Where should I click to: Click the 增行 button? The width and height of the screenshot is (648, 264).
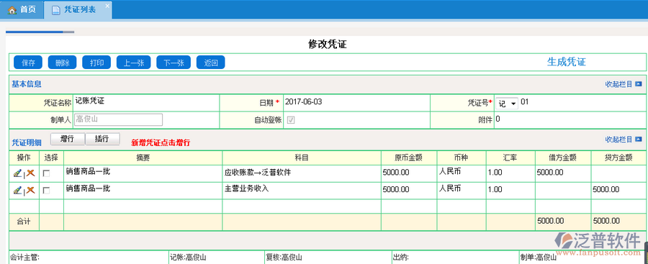click(x=68, y=139)
